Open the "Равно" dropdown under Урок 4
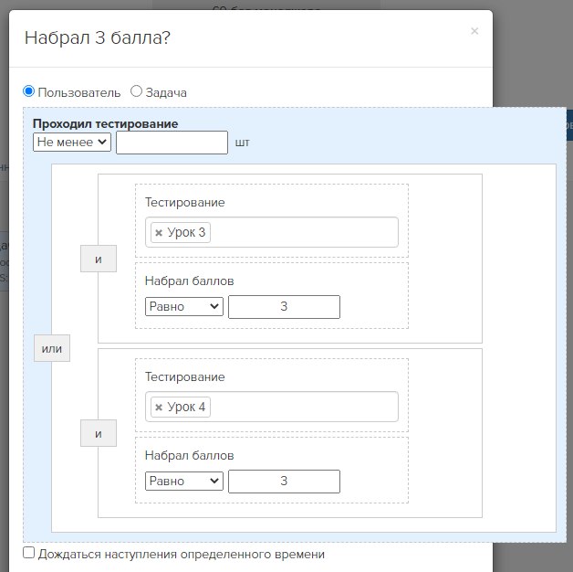573x572 pixels. [x=183, y=481]
